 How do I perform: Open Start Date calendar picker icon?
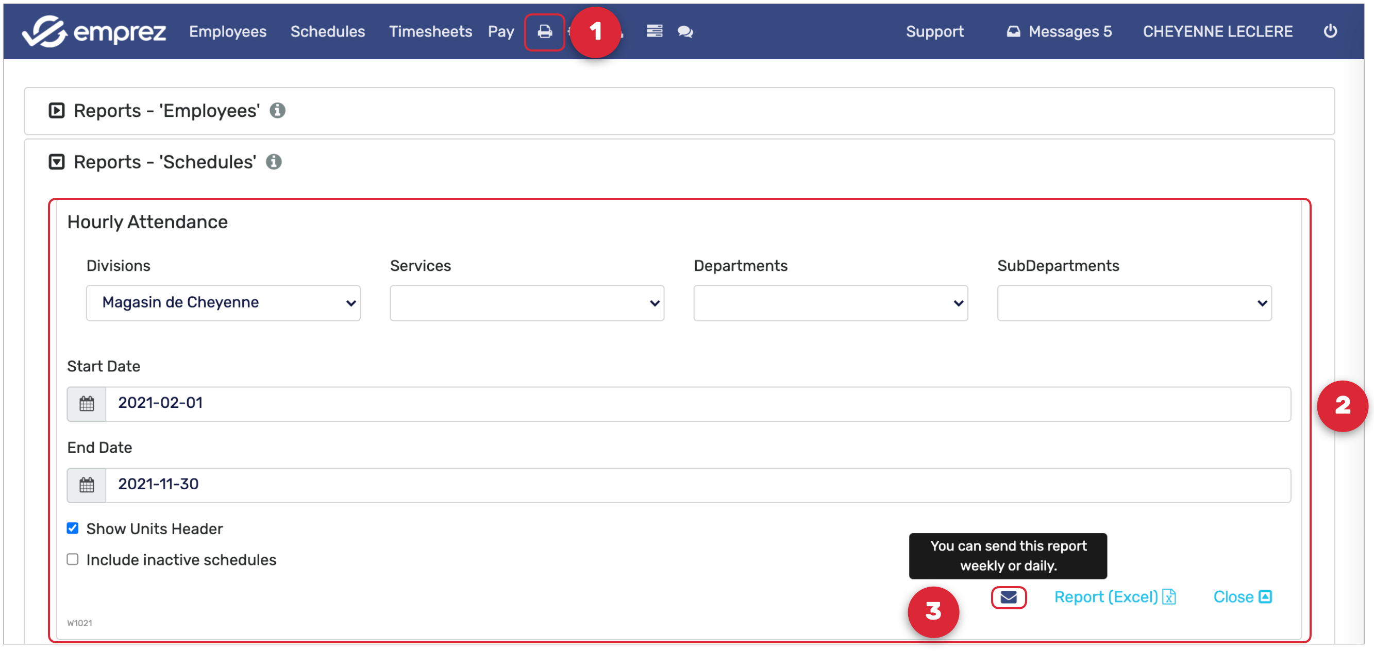[87, 404]
